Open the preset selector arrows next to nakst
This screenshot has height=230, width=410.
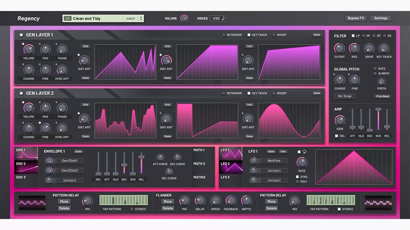[141, 18]
